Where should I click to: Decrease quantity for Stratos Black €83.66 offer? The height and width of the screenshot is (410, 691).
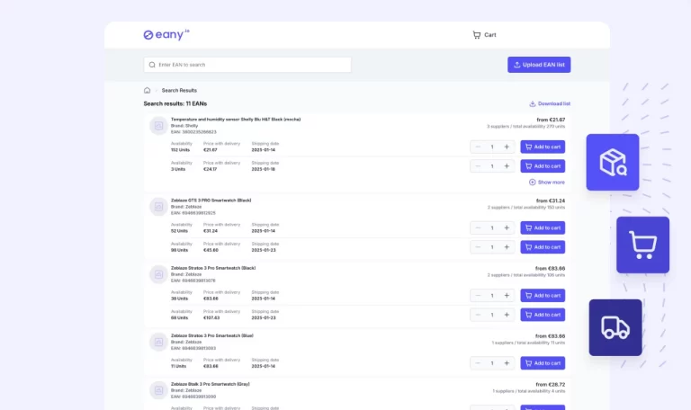(478, 296)
